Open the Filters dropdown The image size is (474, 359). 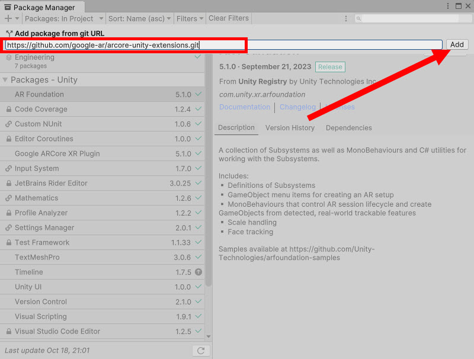coord(190,19)
